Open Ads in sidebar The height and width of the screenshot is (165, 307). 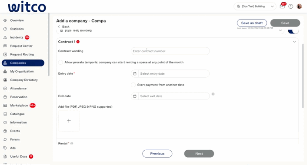tap(13, 148)
